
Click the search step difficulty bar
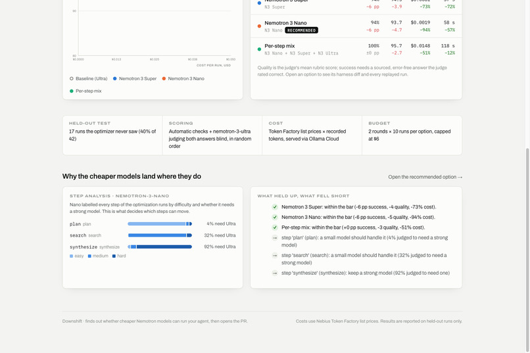[160, 235]
